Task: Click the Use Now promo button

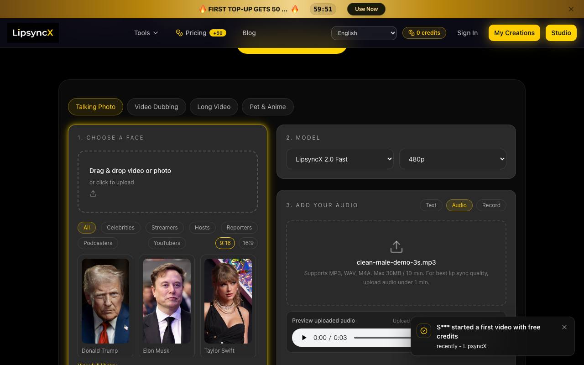Action: point(366,9)
